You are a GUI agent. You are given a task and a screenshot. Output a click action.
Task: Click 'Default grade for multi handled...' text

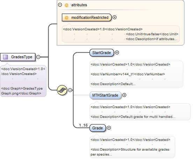(x=133, y=117)
